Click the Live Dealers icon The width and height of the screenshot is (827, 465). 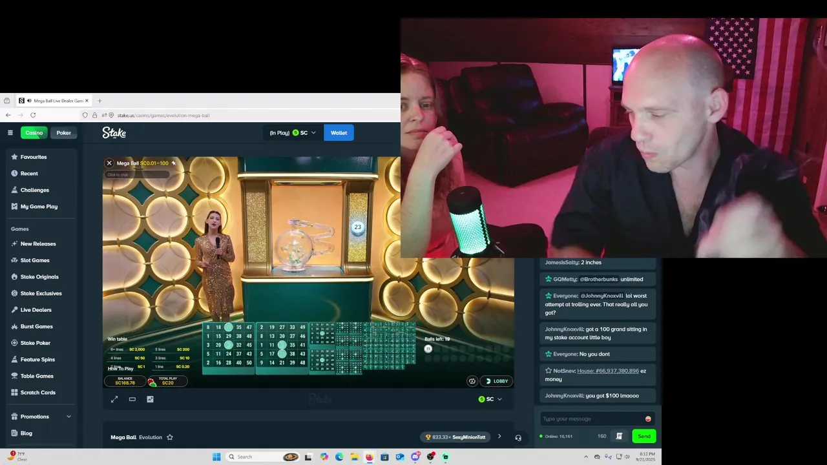coord(14,310)
